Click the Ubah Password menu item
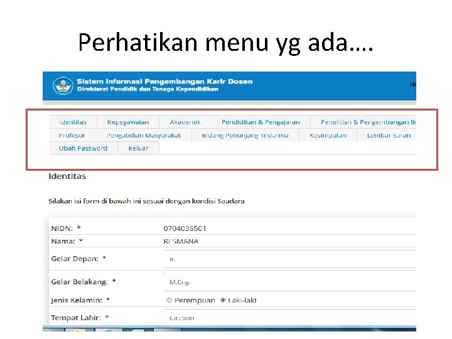The height and width of the screenshot is (339, 452). point(83,148)
